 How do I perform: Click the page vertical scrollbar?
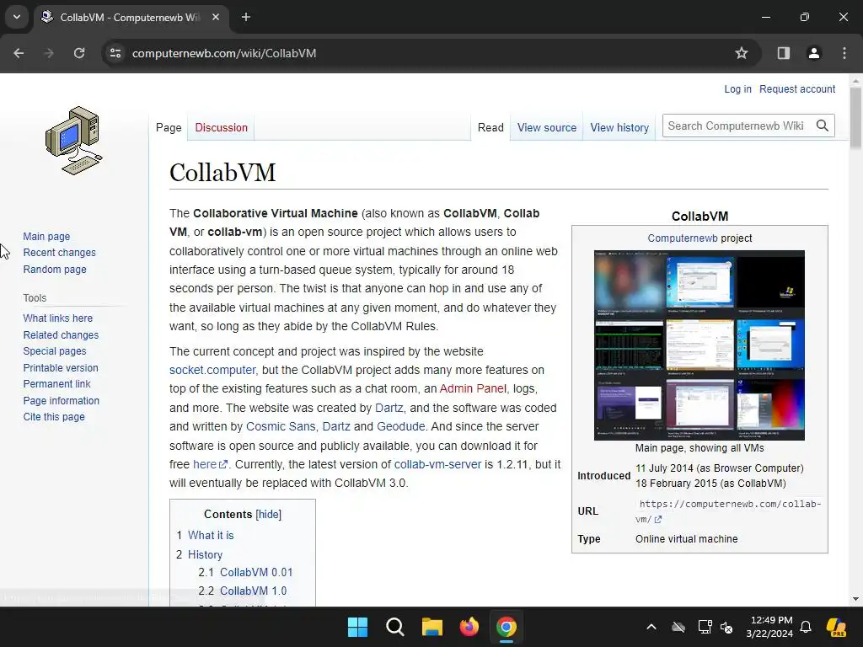(x=855, y=116)
